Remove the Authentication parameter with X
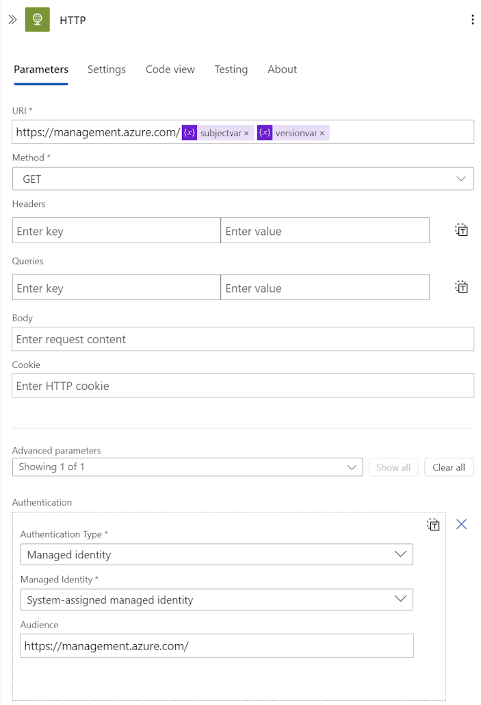481x705 pixels. click(461, 524)
